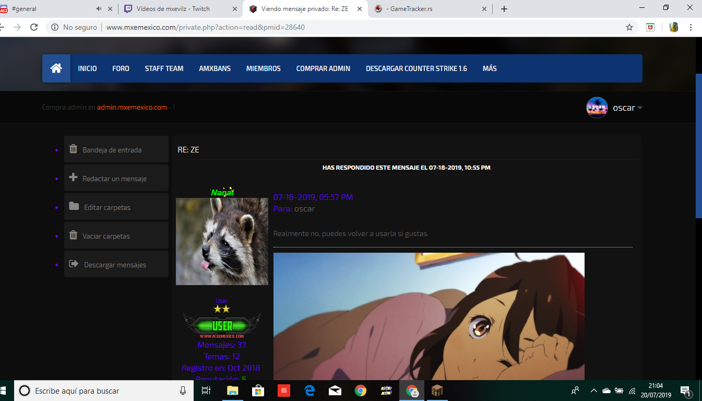
Task: Click the anime image in the message
Action: [x=429, y=316]
